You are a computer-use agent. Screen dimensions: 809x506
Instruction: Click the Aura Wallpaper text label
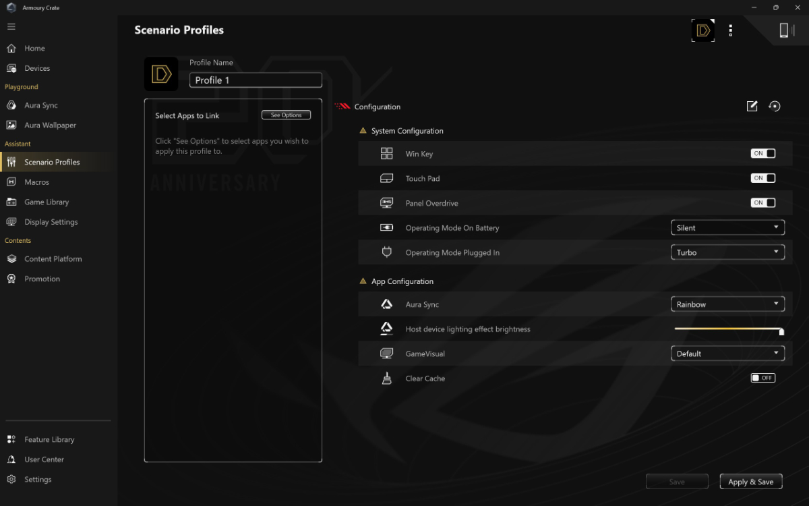51,125
